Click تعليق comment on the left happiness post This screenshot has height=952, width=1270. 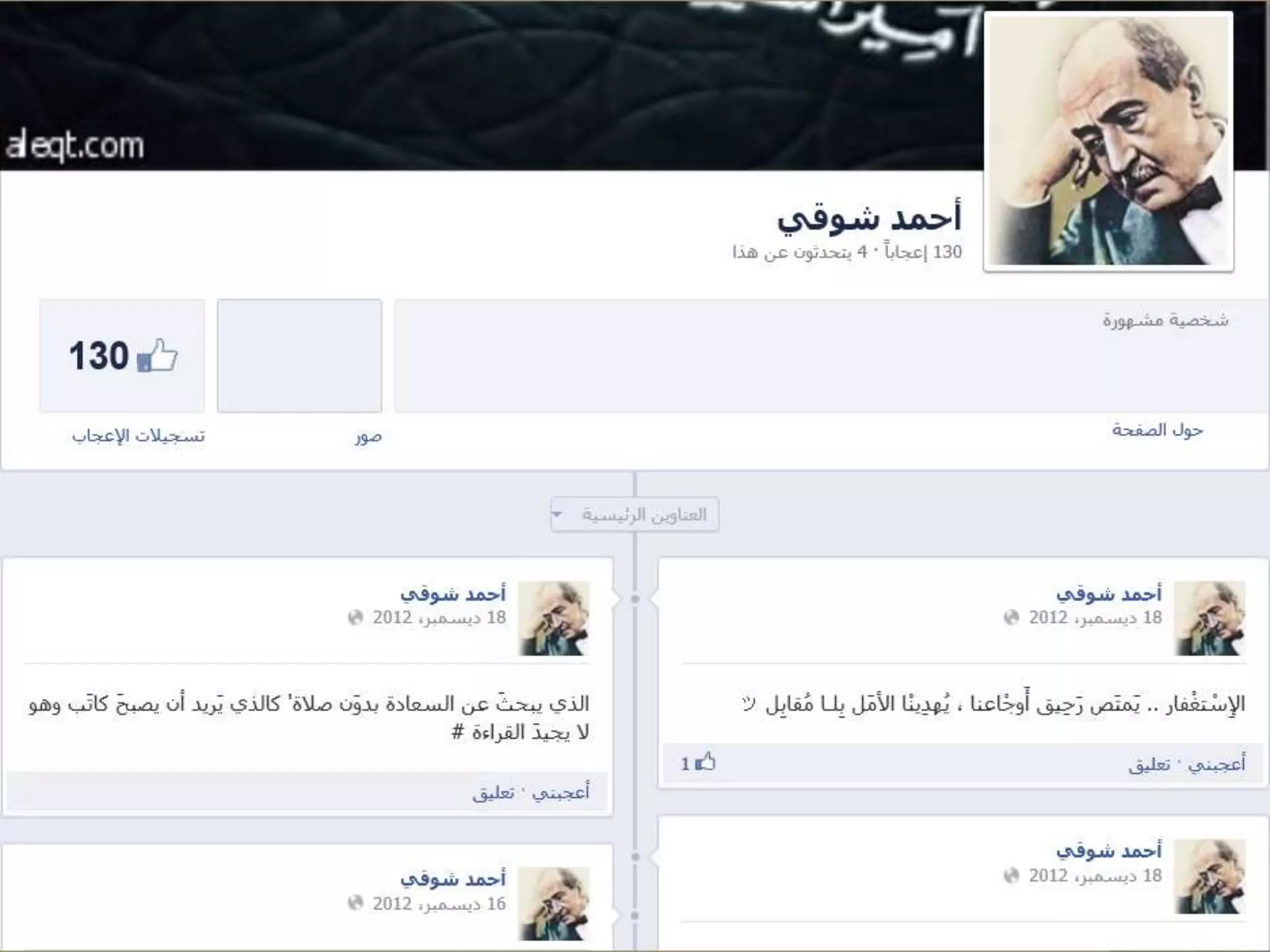[x=493, y=793]
